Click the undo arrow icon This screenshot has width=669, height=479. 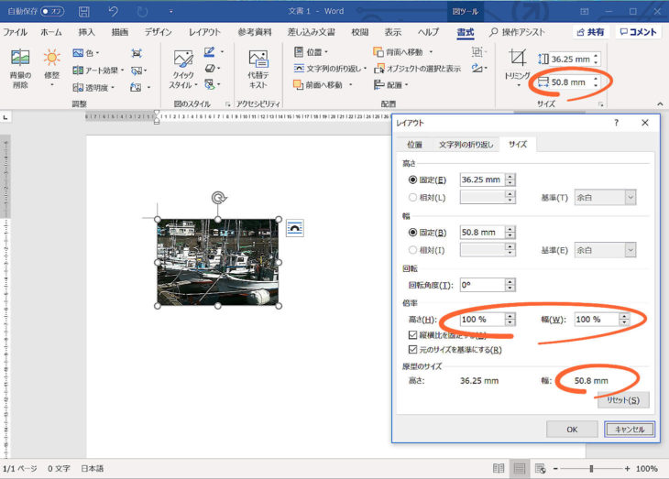click(114, 12)
